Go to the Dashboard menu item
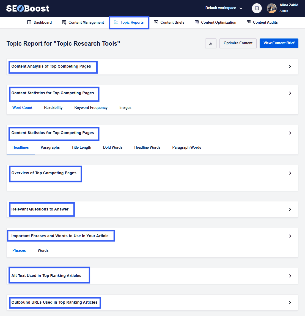This screenshot has height=316, width=305. [x=40, y=22]
